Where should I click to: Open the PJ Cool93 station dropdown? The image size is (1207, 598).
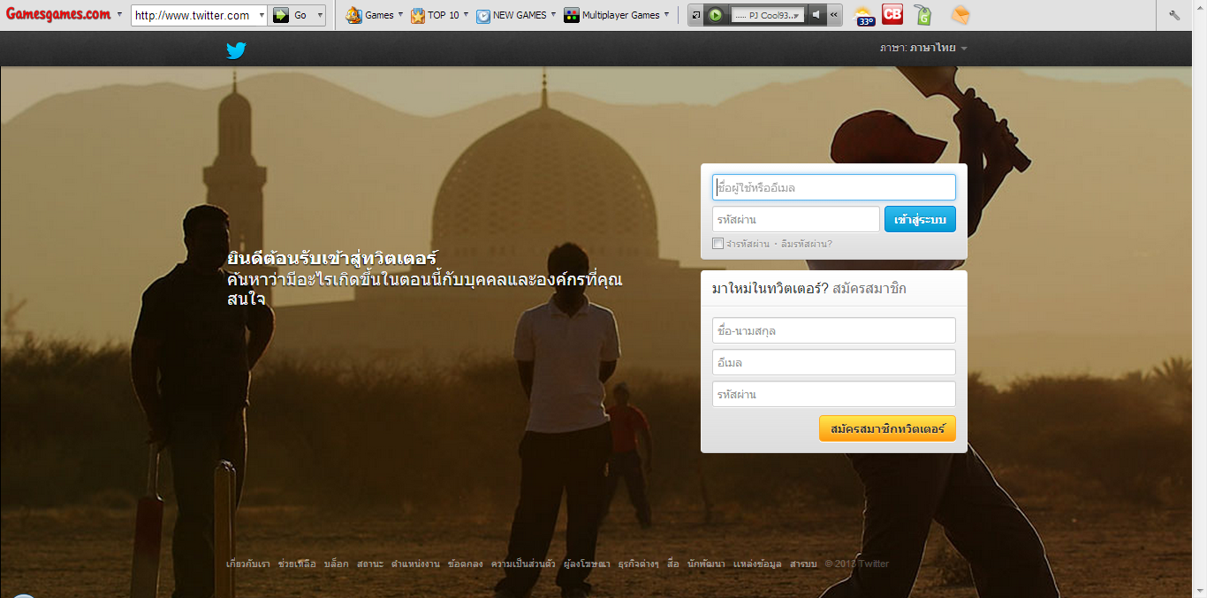pos(768,15)
